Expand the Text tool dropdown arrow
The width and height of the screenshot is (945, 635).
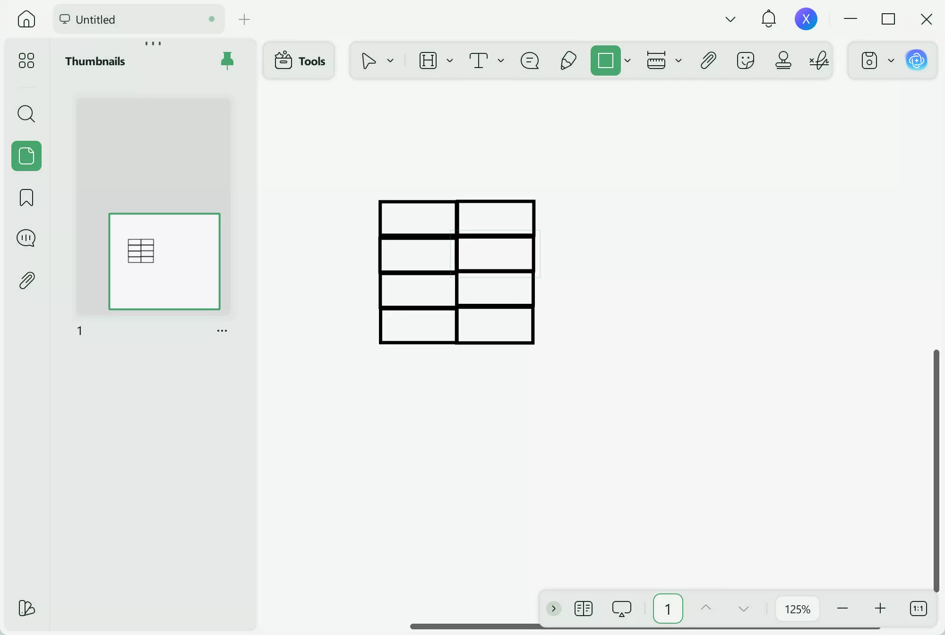point(501,60)
